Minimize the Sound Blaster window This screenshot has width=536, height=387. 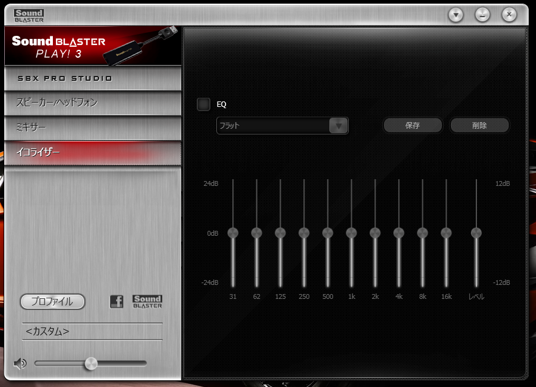click(483, 15)
